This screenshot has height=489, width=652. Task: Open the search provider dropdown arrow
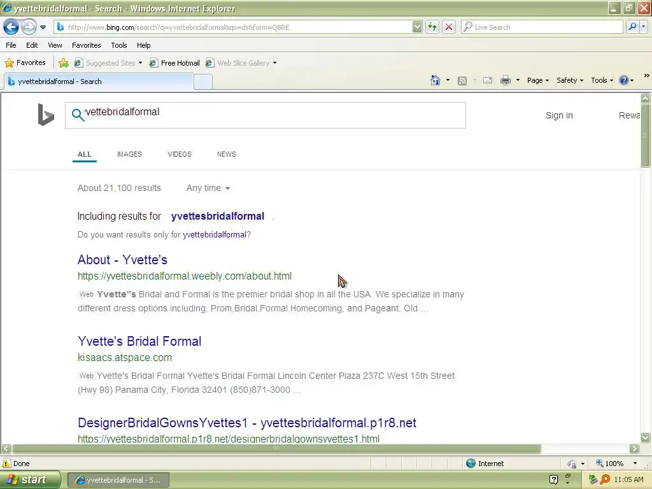643,27
